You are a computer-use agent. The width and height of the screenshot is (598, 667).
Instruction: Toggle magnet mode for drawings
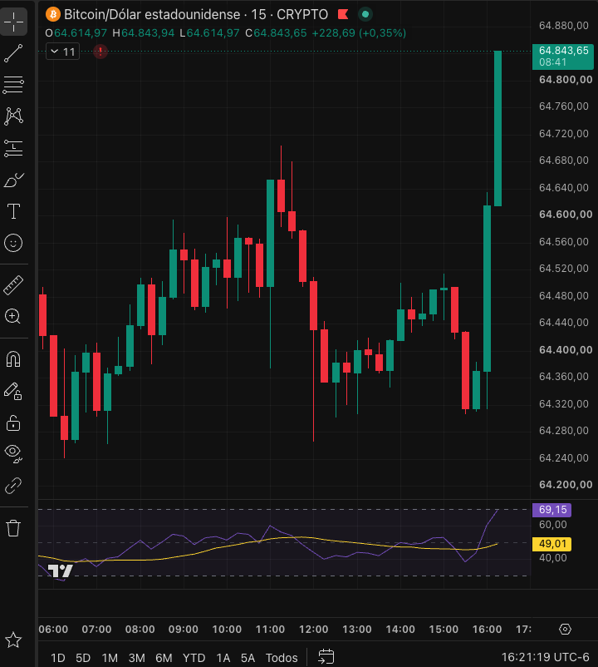(x=13, y=359)
